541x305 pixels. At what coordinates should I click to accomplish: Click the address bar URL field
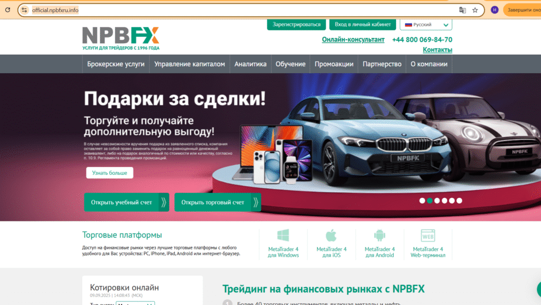coord(230,10)
